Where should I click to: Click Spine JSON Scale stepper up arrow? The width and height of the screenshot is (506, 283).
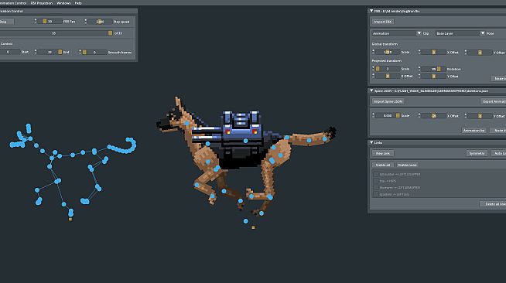(374, 114)
